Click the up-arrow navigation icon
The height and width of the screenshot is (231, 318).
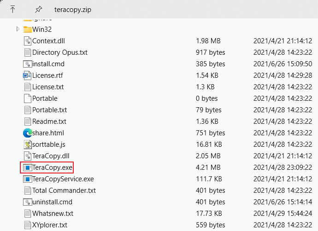pyautogui.click(x=12, y=9)
